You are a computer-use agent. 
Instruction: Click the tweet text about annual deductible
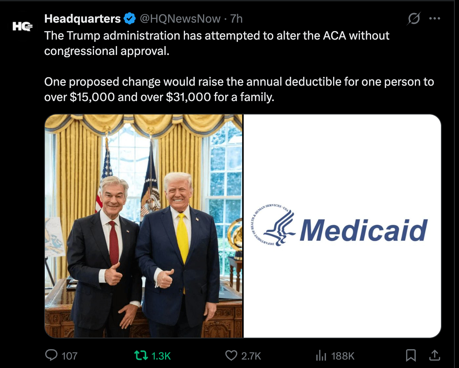pos(239,90)
